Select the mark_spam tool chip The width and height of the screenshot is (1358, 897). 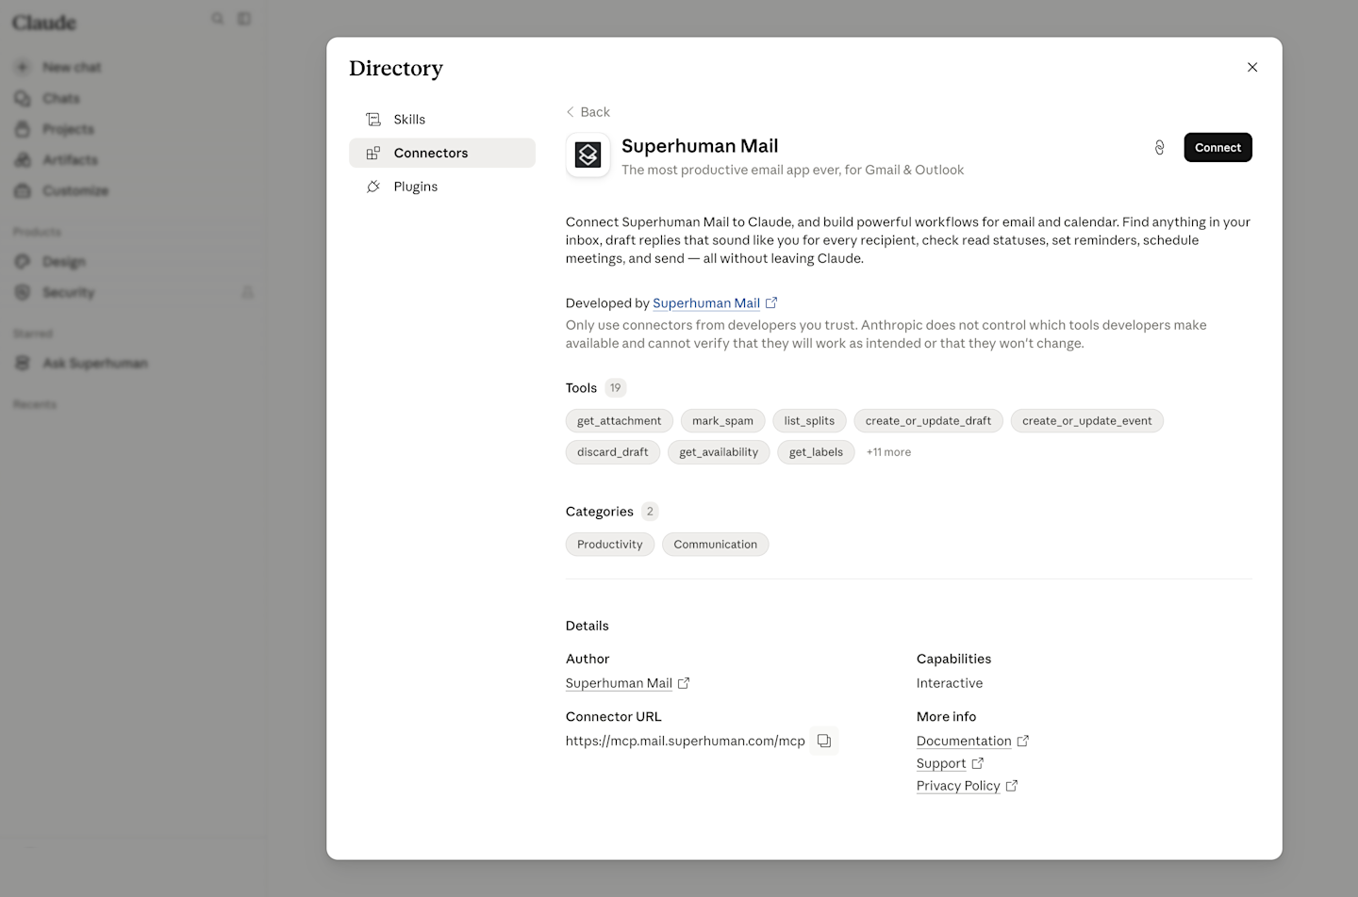(x=722, y=421)
